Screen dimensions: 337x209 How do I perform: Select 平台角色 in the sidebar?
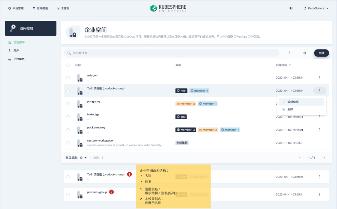point(16,59)
